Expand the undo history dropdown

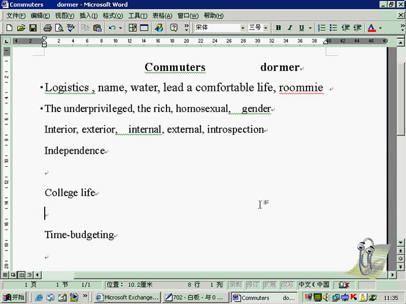point(121,28)
